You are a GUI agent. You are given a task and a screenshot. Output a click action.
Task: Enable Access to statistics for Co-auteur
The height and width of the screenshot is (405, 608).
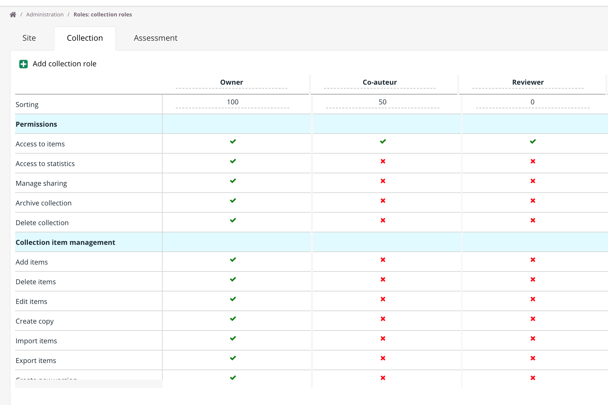click(x=383, y=161)
